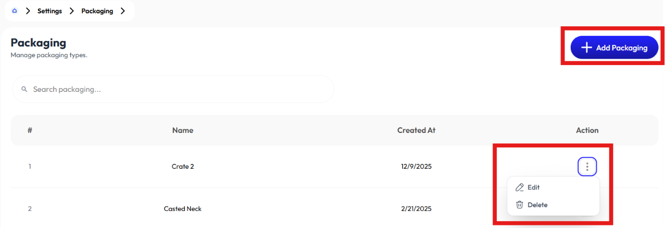The width and height of the screenshot is (665, 228).
Task: Select the Packaging breadcrumb item
Action: click(97, 11)
